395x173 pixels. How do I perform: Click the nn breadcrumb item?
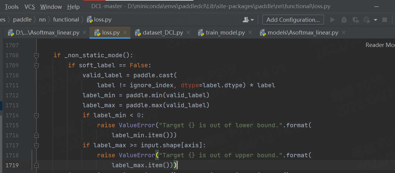[42, 20]
